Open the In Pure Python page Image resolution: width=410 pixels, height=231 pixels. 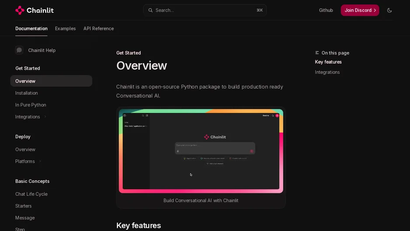(31, 105)
